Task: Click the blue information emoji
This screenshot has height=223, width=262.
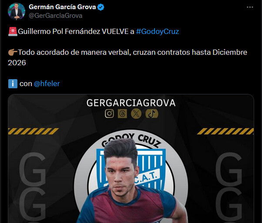Action: pyautogui.click(x=13, y=83)
